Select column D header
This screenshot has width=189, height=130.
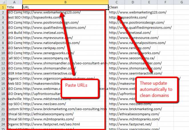[133, 2]
